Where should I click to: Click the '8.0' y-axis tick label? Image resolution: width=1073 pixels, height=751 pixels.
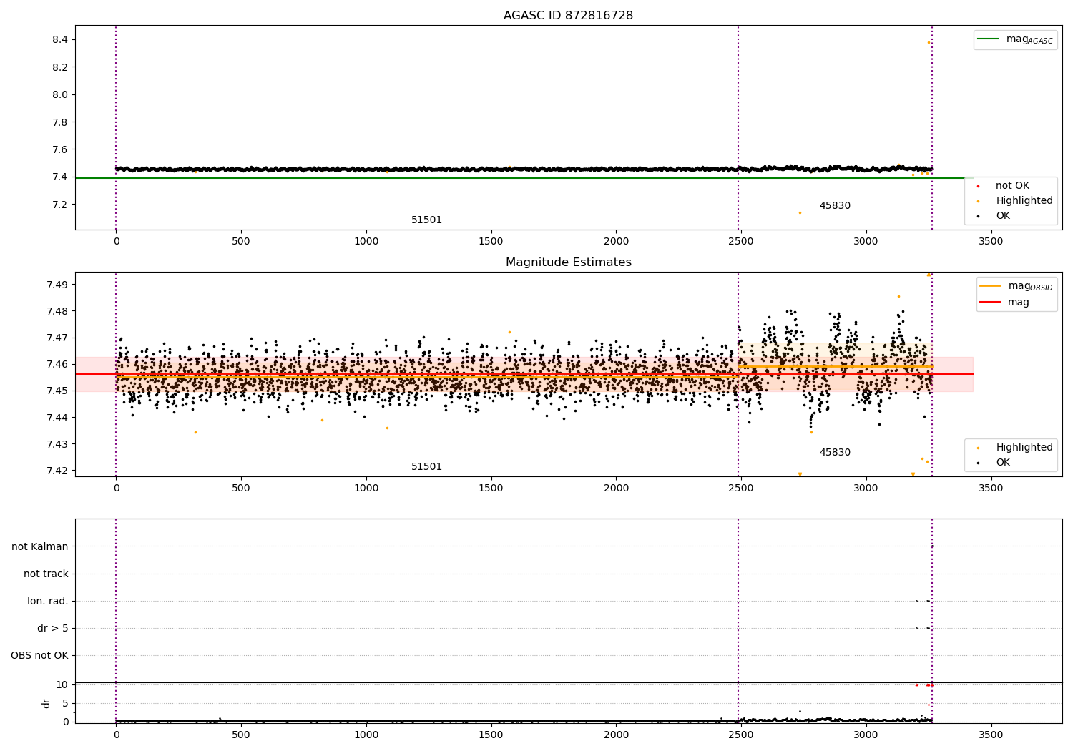60,94
